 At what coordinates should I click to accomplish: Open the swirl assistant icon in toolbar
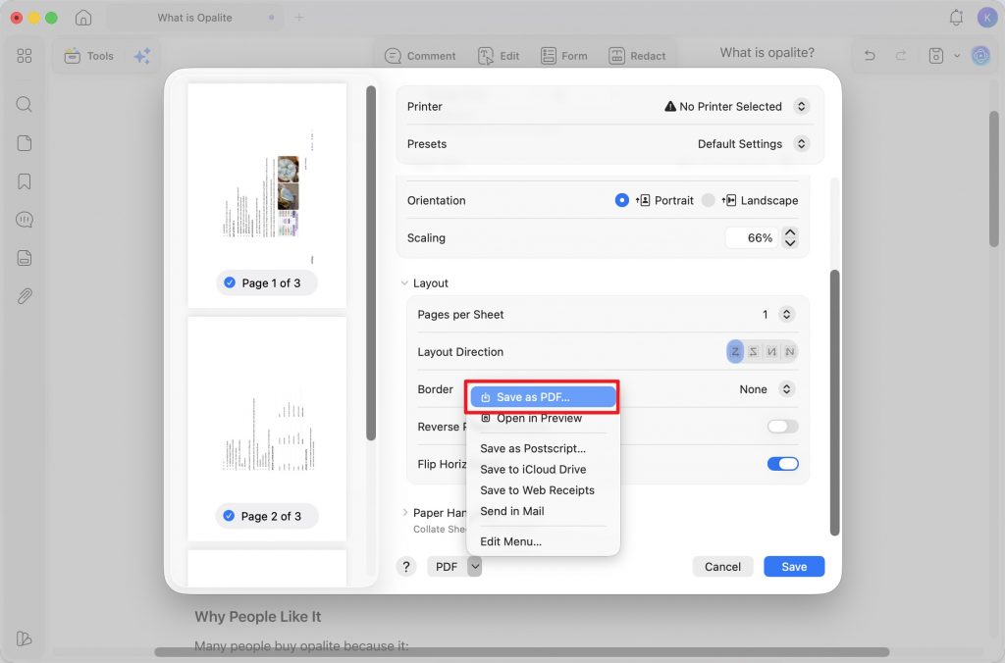pos(980,56)
